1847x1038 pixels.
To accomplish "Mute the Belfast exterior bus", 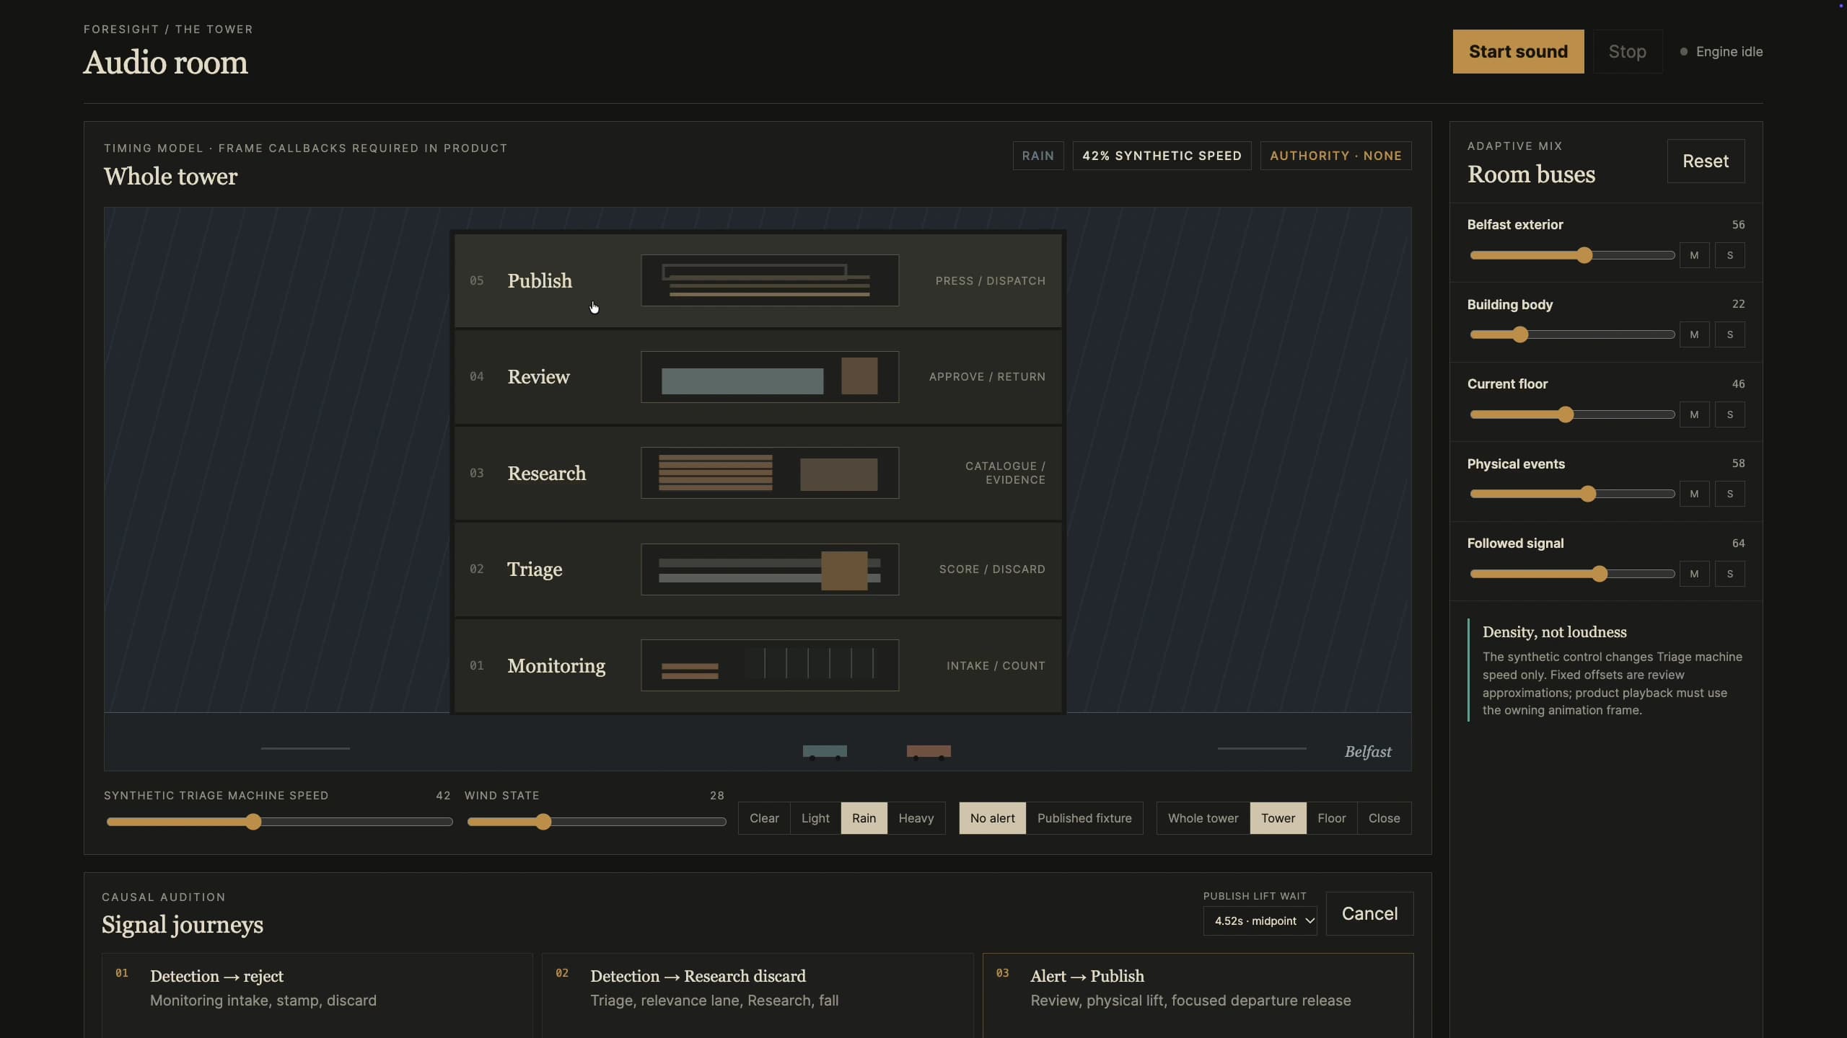I will 1694,255.
